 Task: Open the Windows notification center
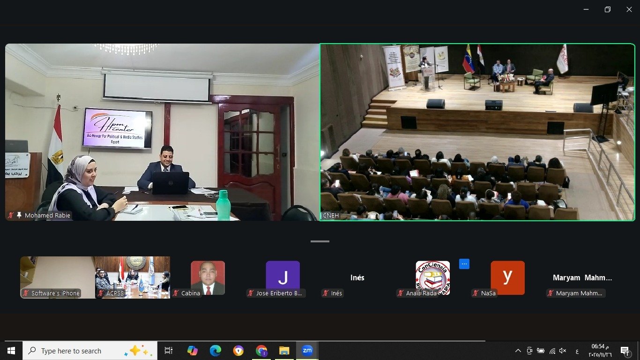(625, 351)
